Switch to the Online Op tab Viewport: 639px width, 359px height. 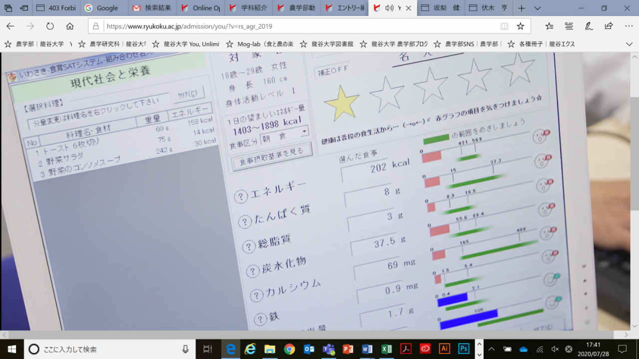[x=200, y=8]
